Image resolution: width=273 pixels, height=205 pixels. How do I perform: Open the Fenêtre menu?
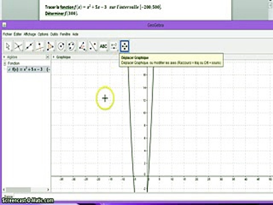(65, 34)
